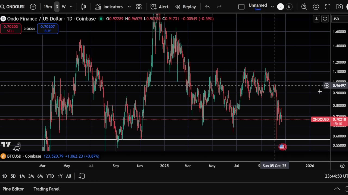Click the orange Bitcoin icon

(x=3, y=156)
